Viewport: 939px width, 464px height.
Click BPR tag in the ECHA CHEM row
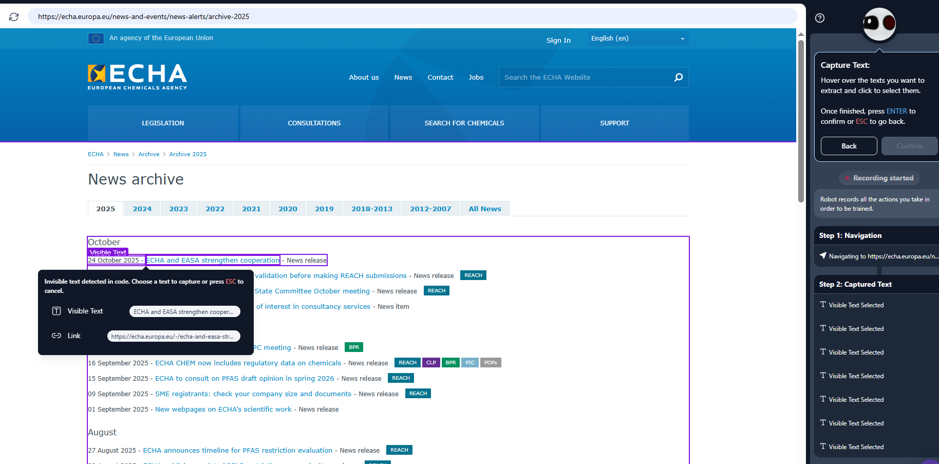click(x=450, y=363)
